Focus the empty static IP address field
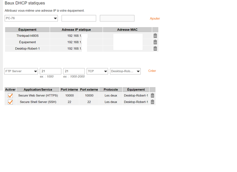Image resolution: width=237 pixels, height=172 pixels. (79, 18)
